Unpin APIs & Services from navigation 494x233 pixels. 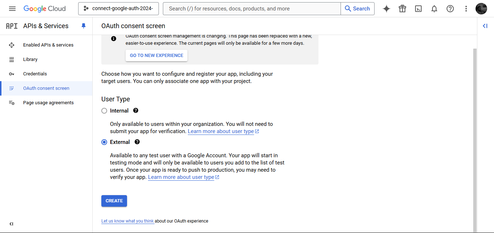tap(84, 26)
